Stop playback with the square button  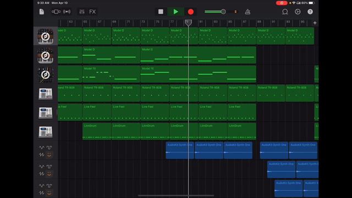coord(161,12)
